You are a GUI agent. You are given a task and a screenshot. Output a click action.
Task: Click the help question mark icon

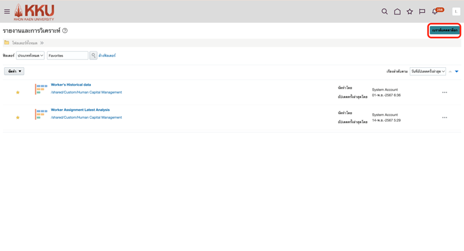tap(65, 31)
